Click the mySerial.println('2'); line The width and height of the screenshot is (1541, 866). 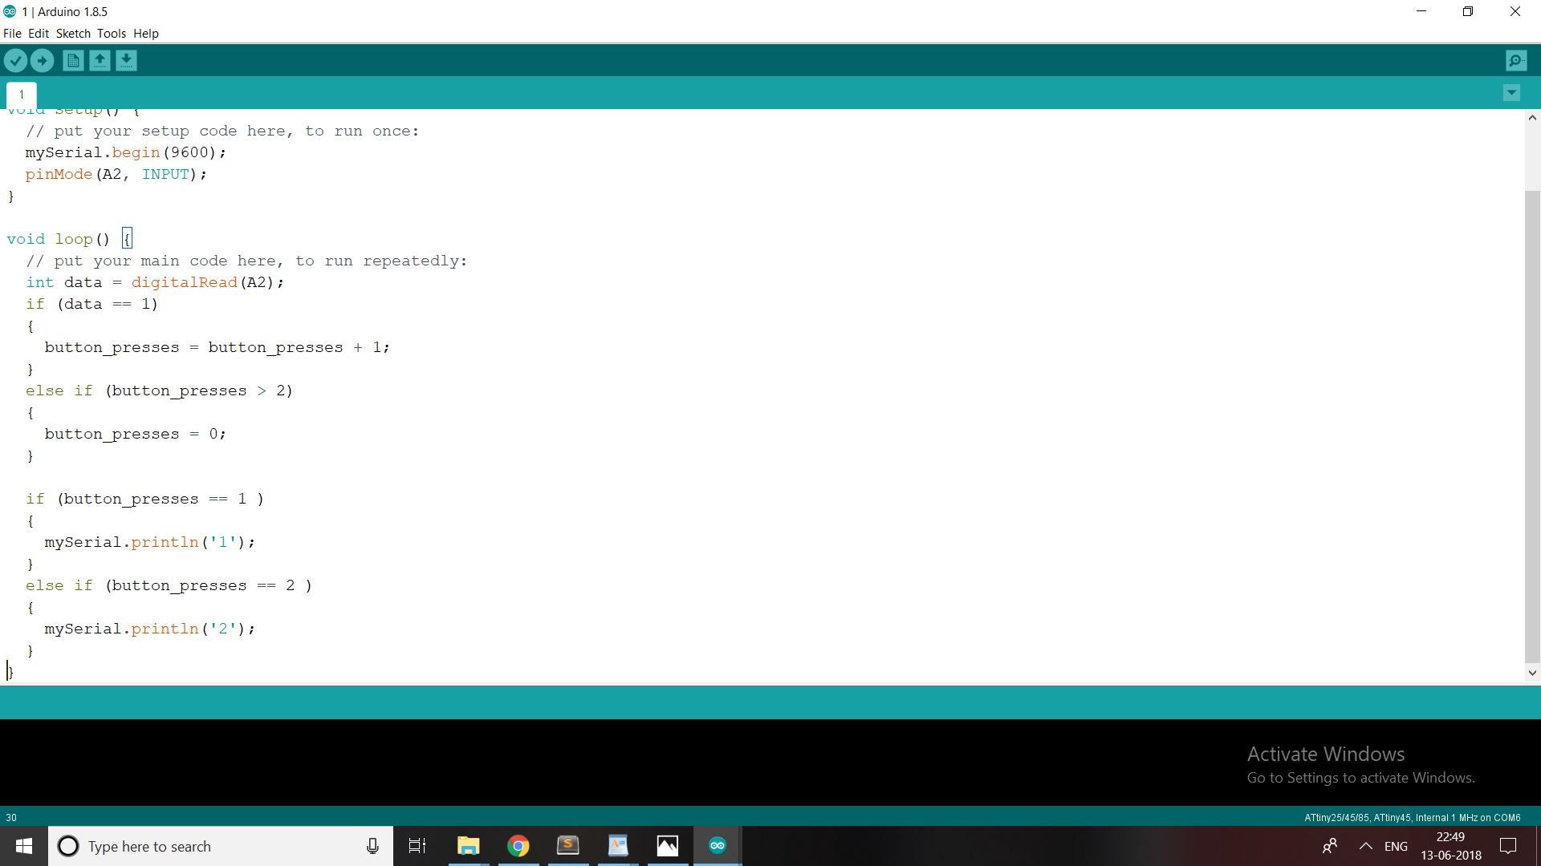[x=149, y=629]
